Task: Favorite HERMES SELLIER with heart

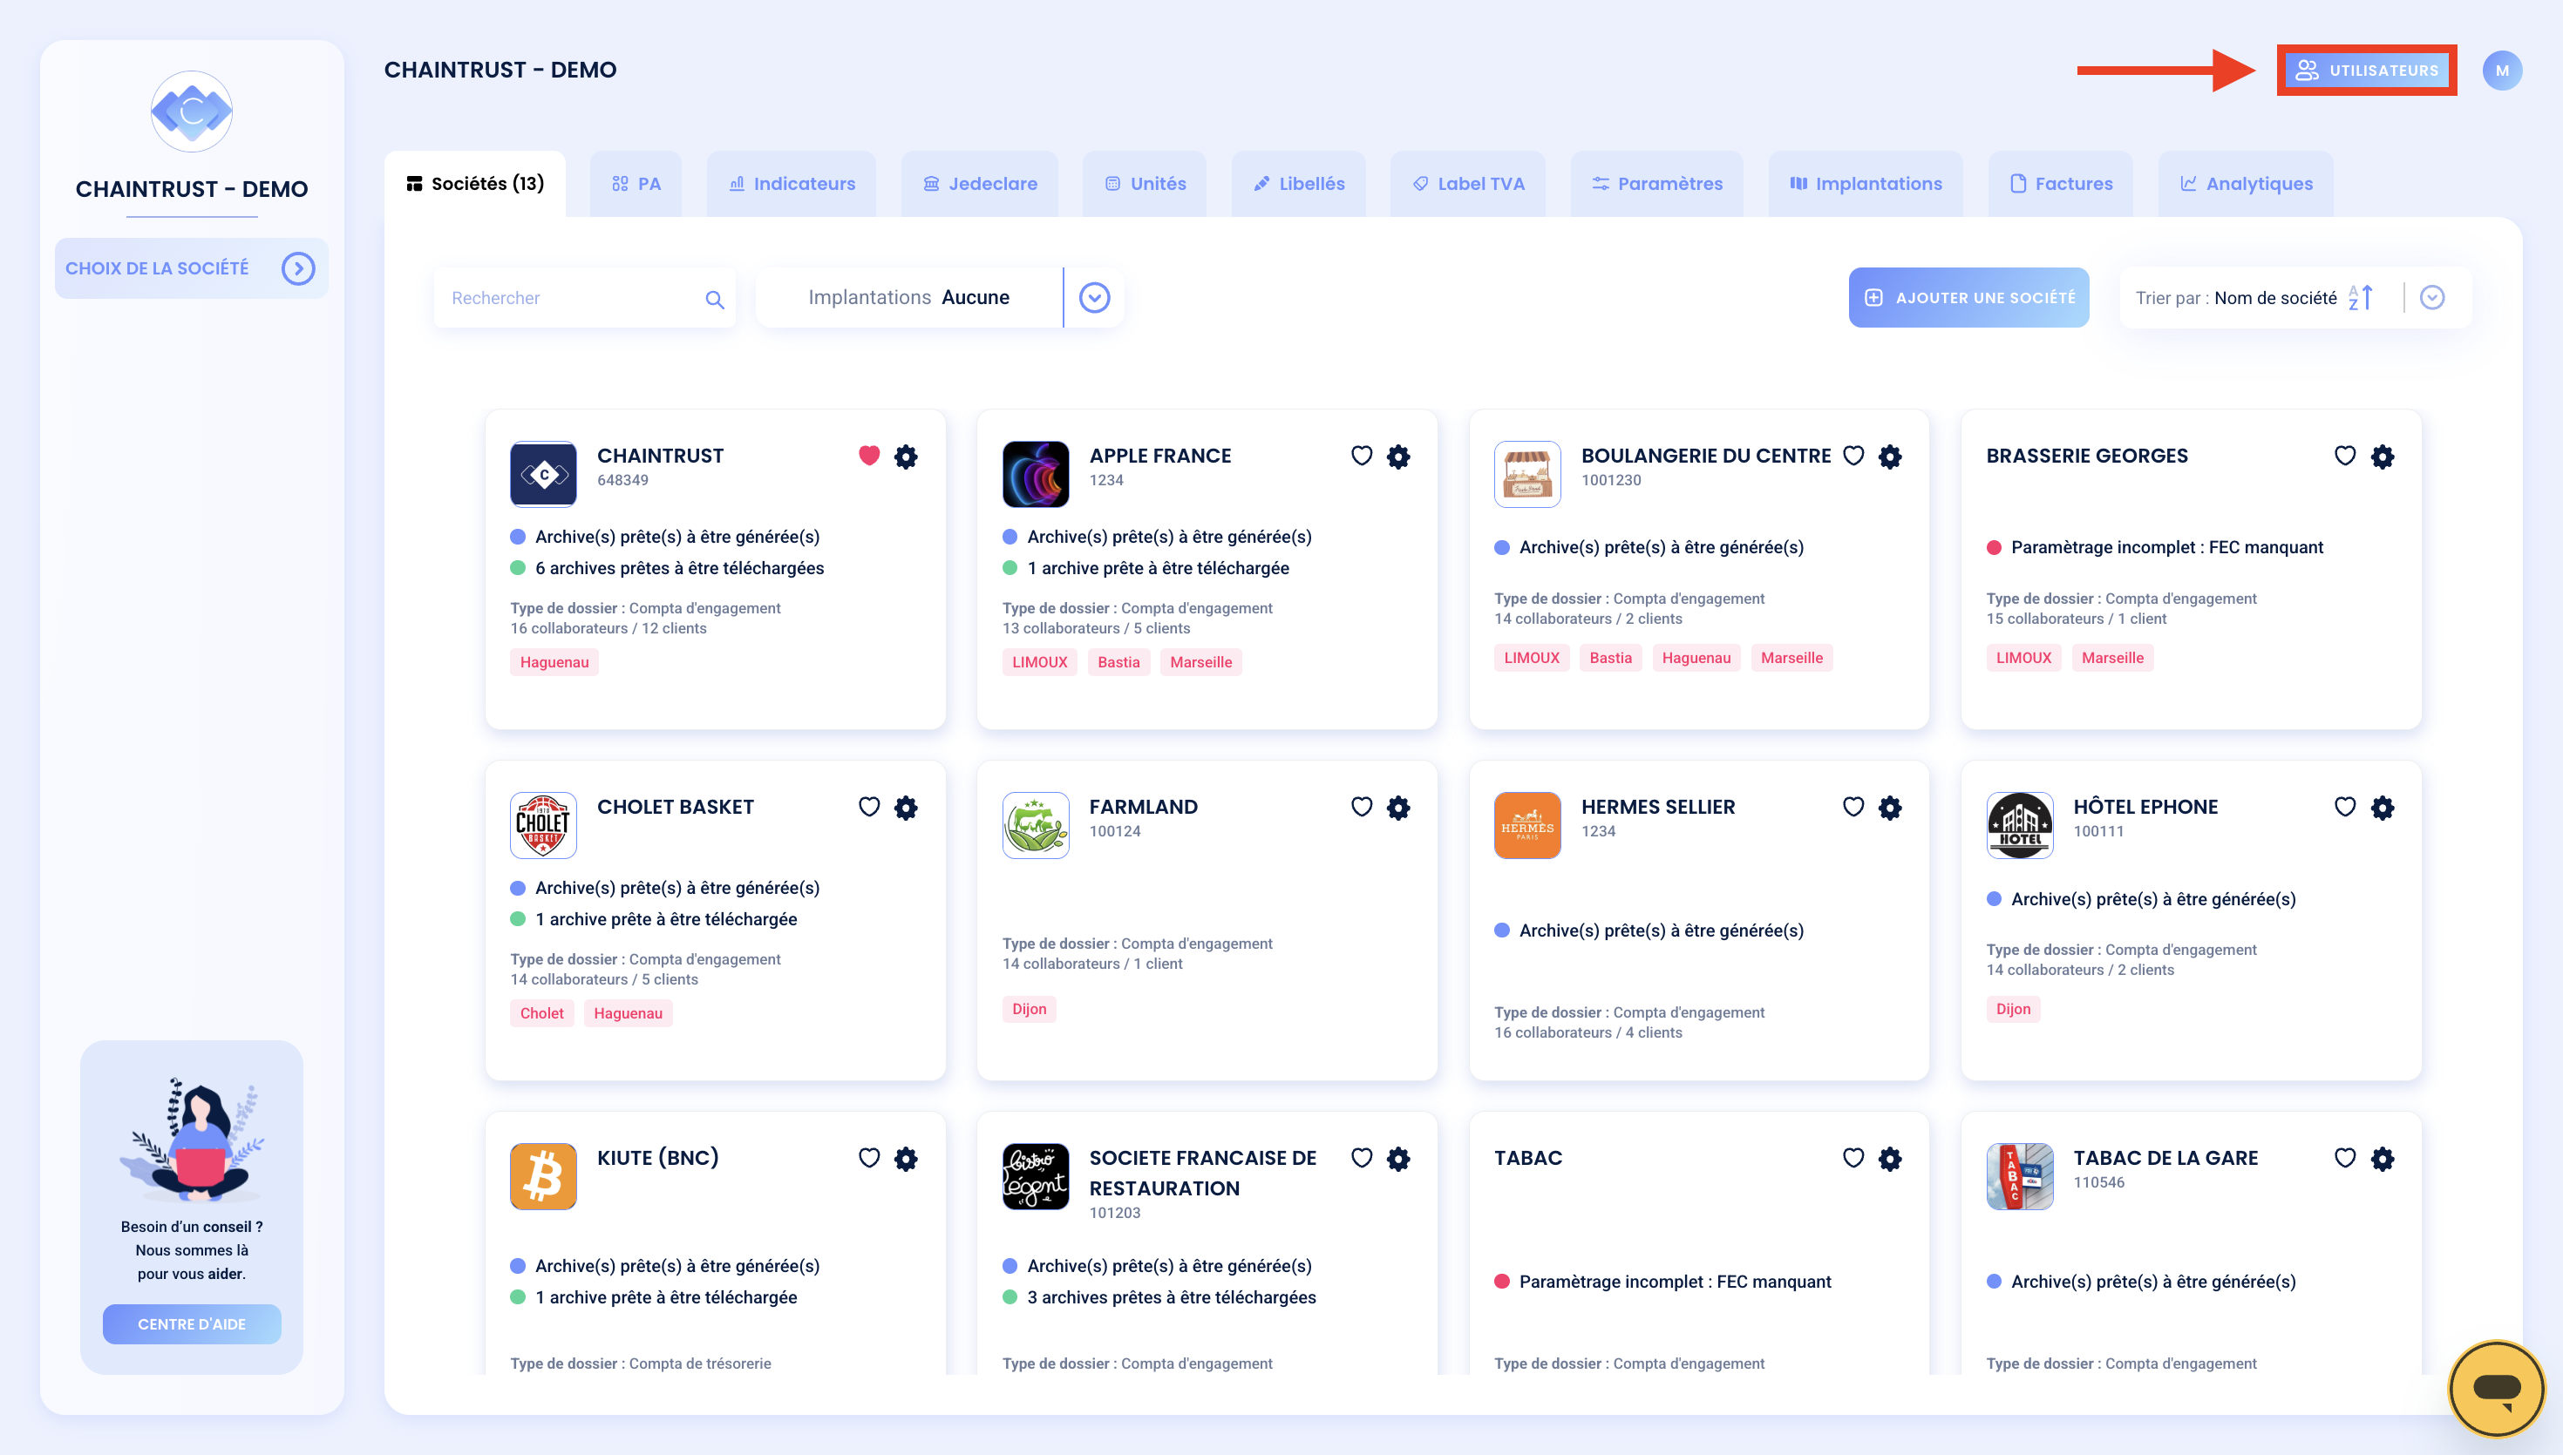Action: point(1853,807)
